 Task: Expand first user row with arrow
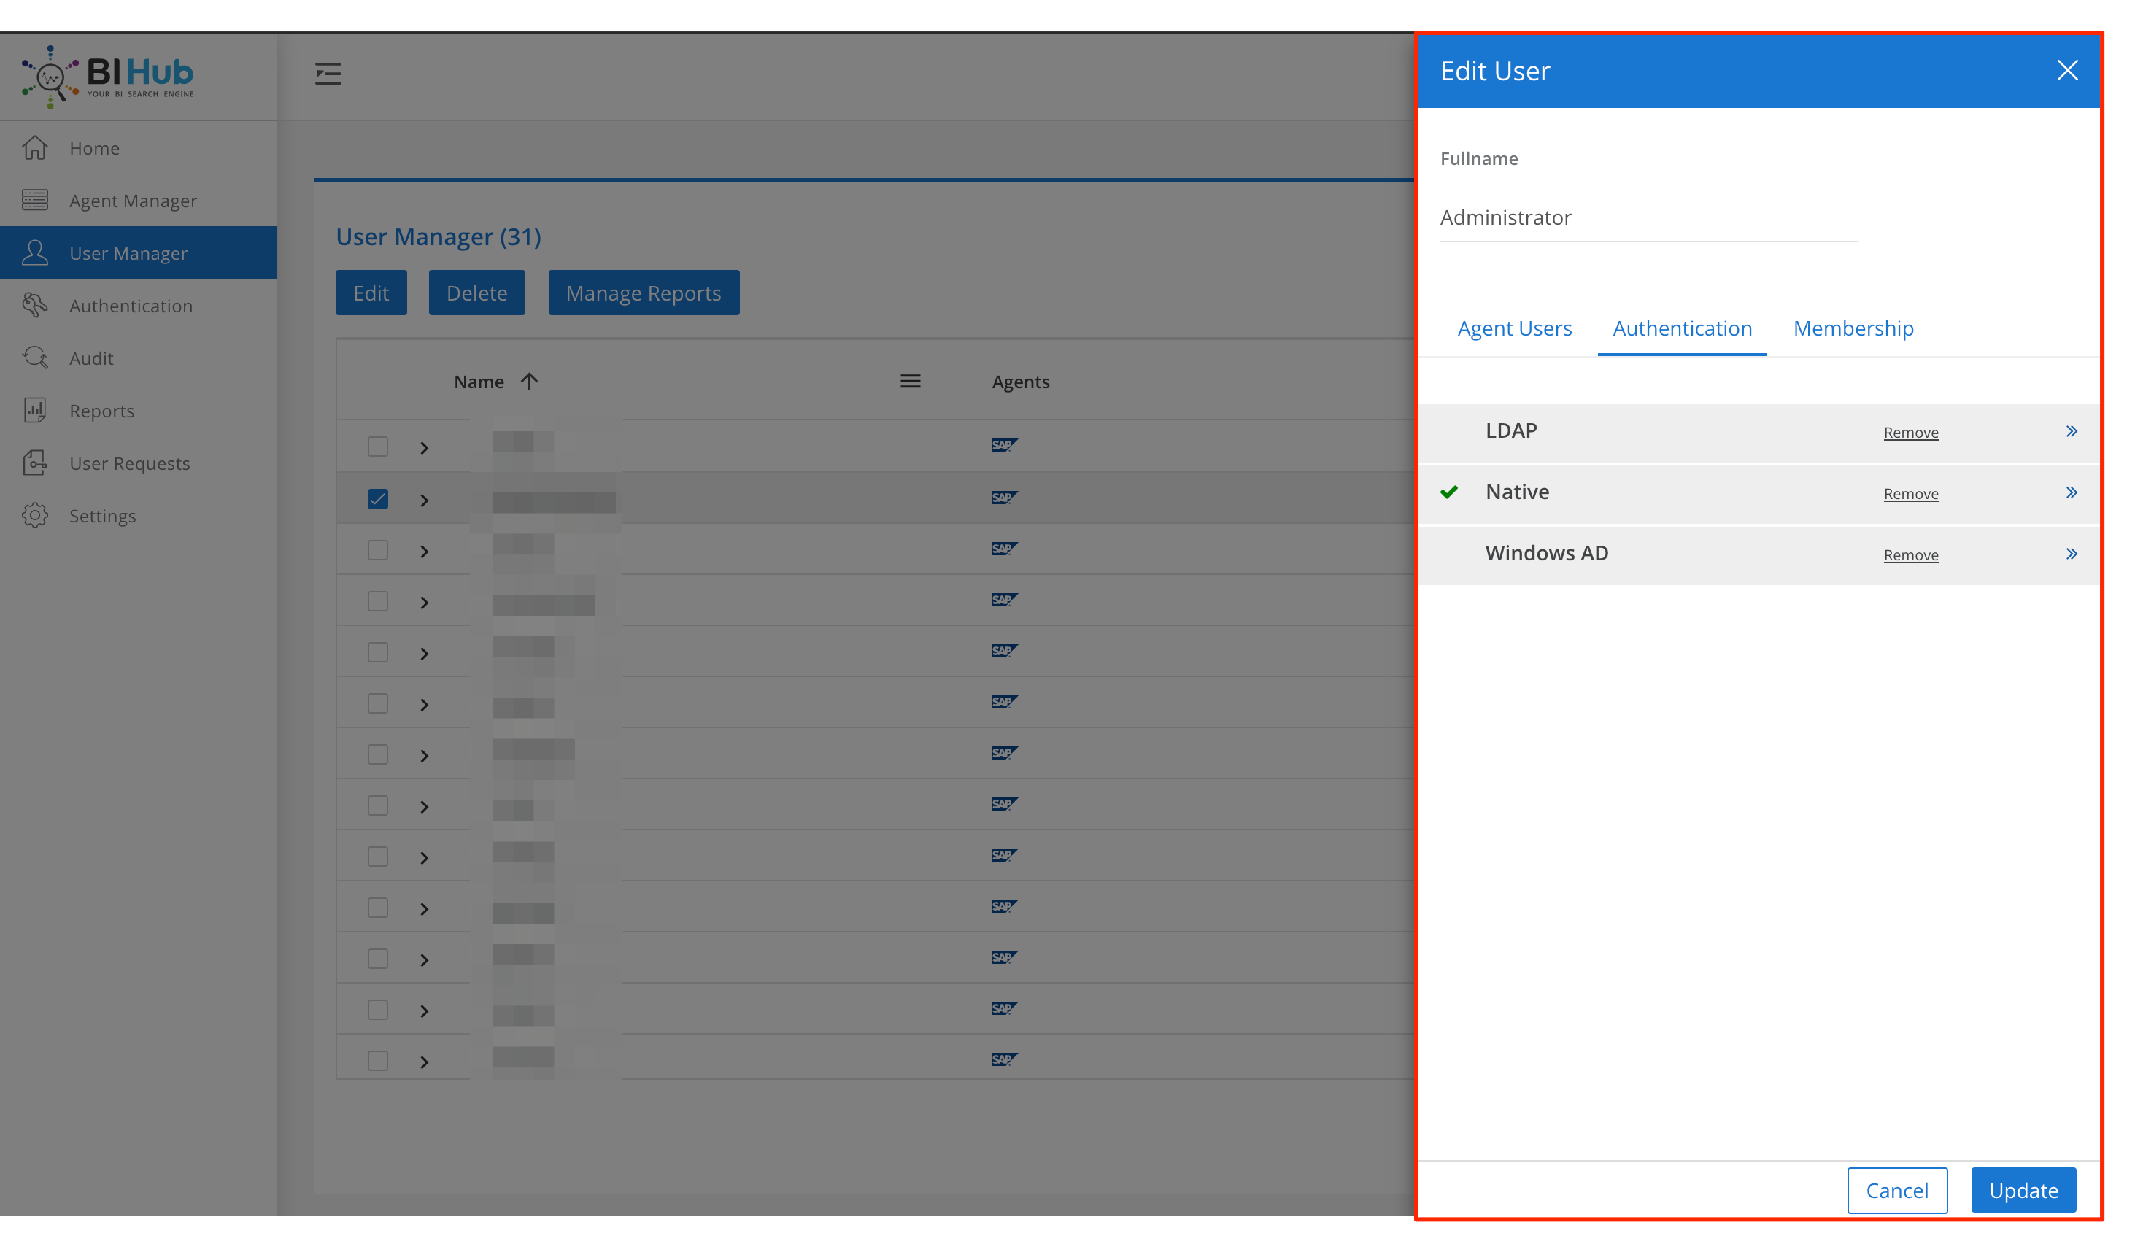pos(423,447)
